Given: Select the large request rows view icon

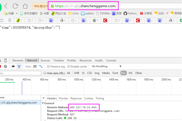Looking at the screenshot, I should point(35,67).
